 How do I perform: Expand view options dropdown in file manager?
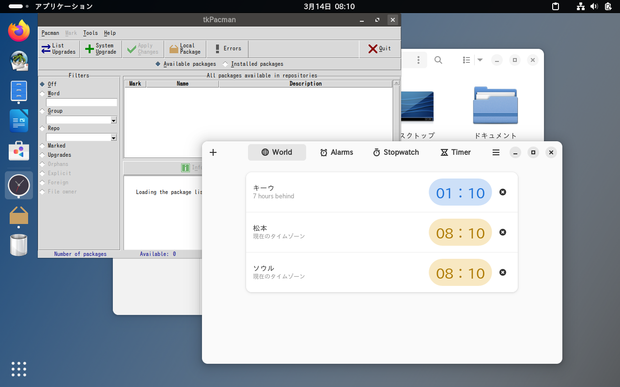pos(480,60)
